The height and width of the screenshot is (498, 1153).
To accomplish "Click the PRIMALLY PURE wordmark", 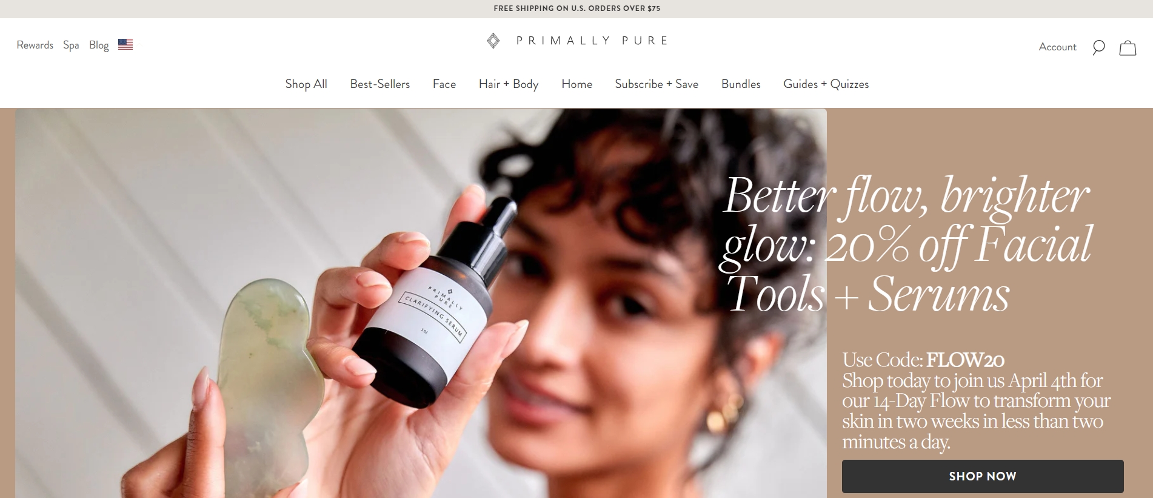I will point(592,41).
